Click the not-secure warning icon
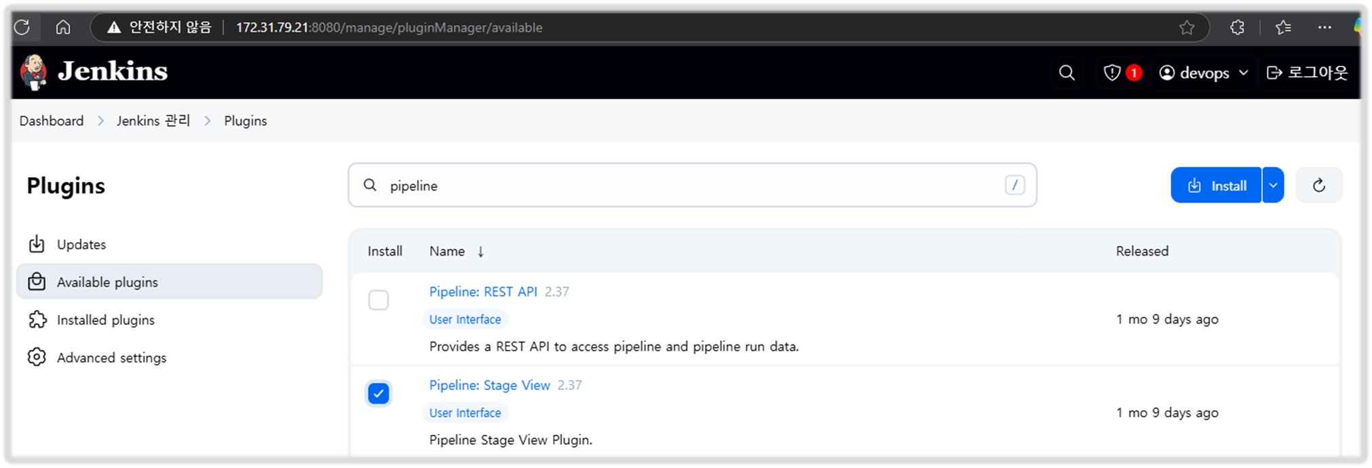 click(113, 27)
